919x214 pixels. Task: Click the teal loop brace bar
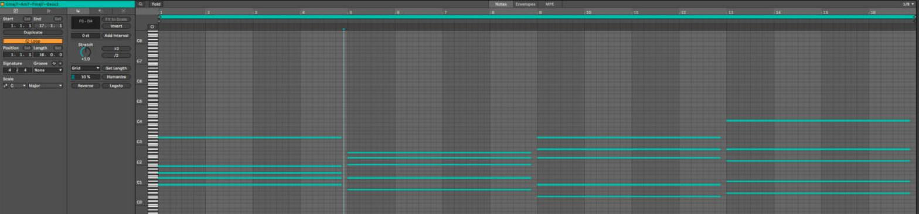[x=537, y=17]
